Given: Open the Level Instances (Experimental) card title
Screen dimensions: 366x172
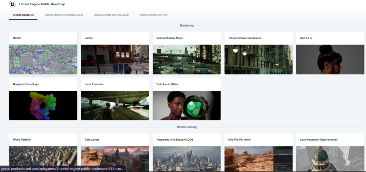Looking at the screenshot, I should [x=318, y=140].
